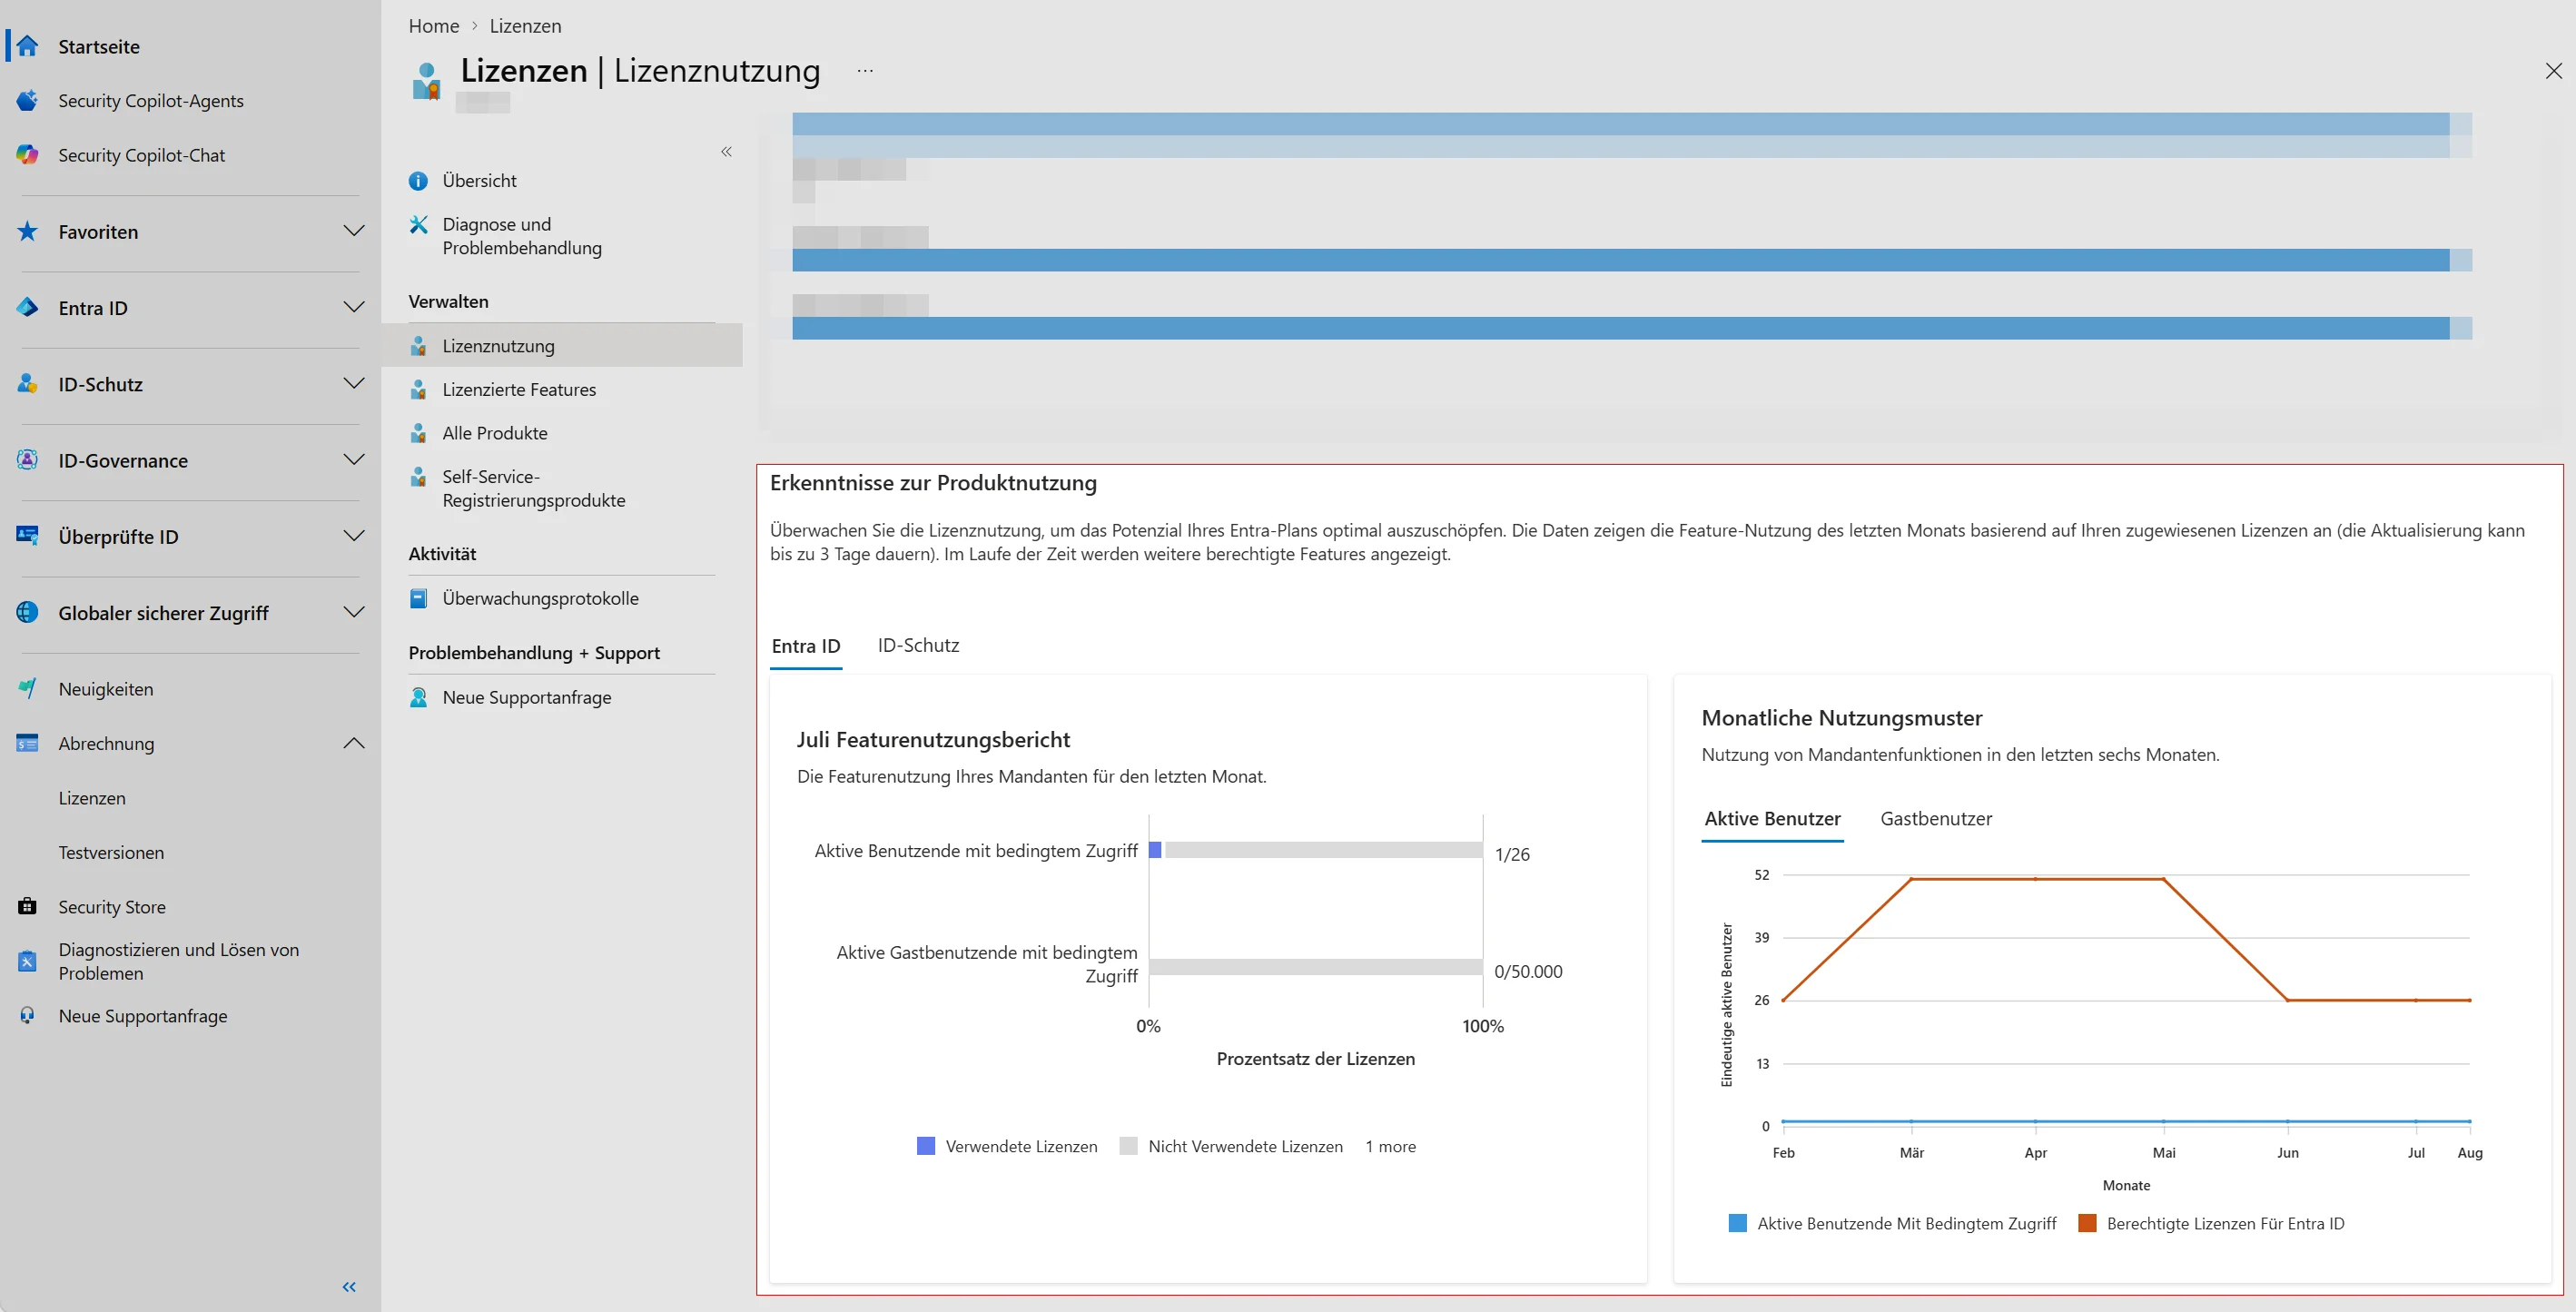Expand the ID-Governance section chevron
This screenshot has width=2576, height=1312.
[x=353, y=460]
